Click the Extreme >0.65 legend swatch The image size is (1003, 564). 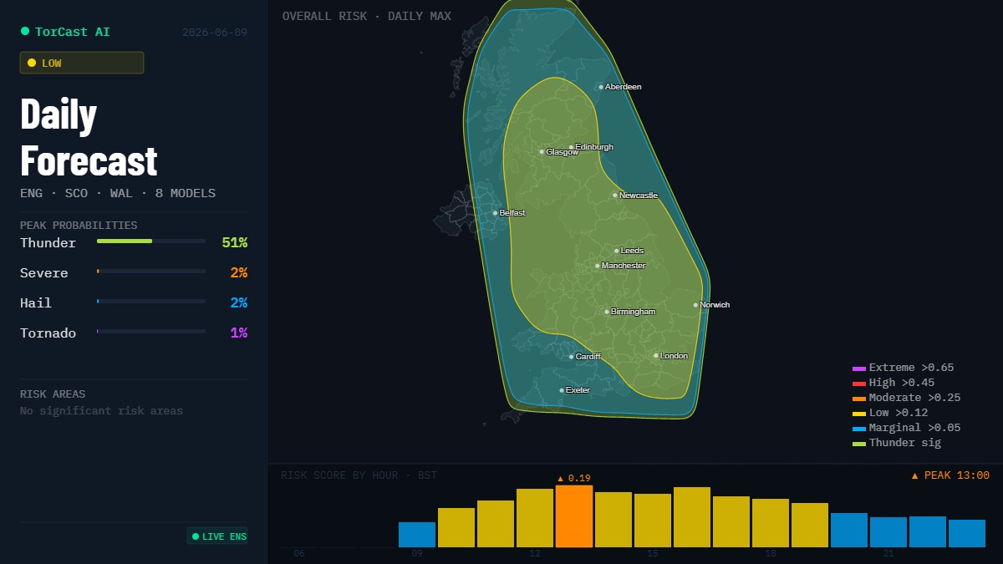point(859,368)
